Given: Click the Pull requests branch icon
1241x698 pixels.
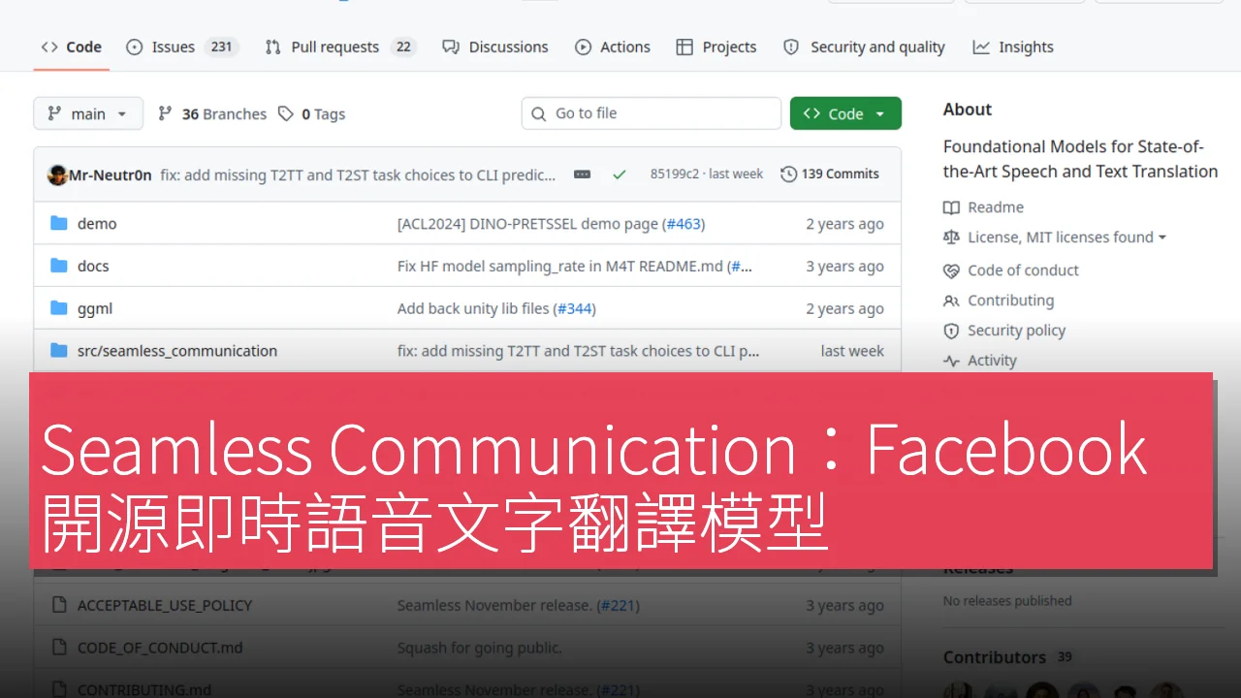Looking at the screenshot, I should (x=273, y=47).
